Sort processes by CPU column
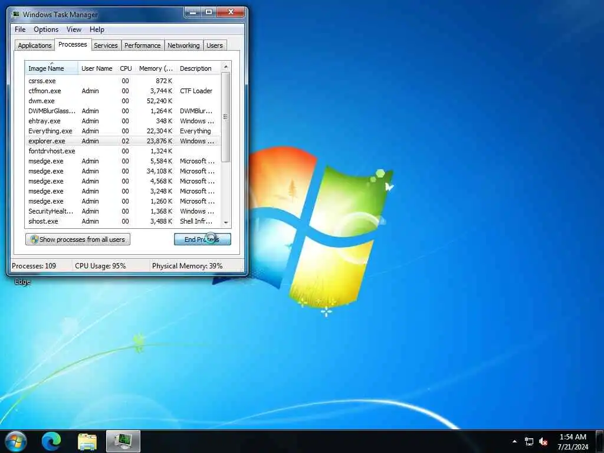 [126, 68]
